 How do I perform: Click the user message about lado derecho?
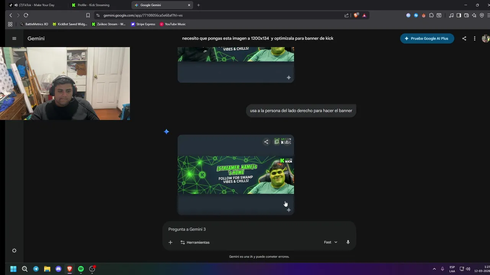301,110
